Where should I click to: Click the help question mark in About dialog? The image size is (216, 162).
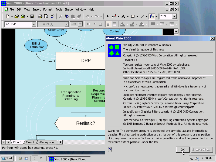110,150
